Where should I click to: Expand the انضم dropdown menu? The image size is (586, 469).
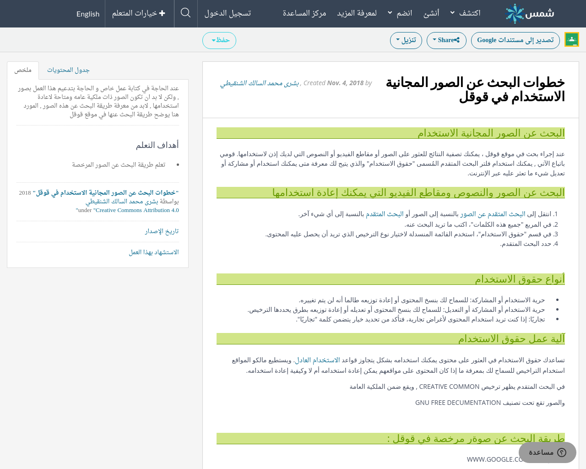(x=400, y=13)
